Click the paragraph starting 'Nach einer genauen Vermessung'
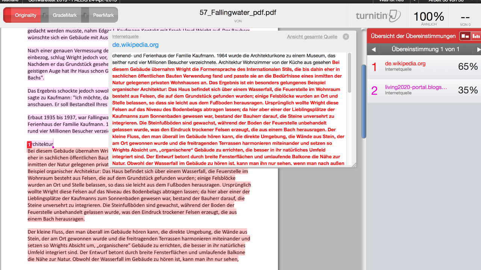The height and width of the screenshot is (270, 481). tap(68, 64)
